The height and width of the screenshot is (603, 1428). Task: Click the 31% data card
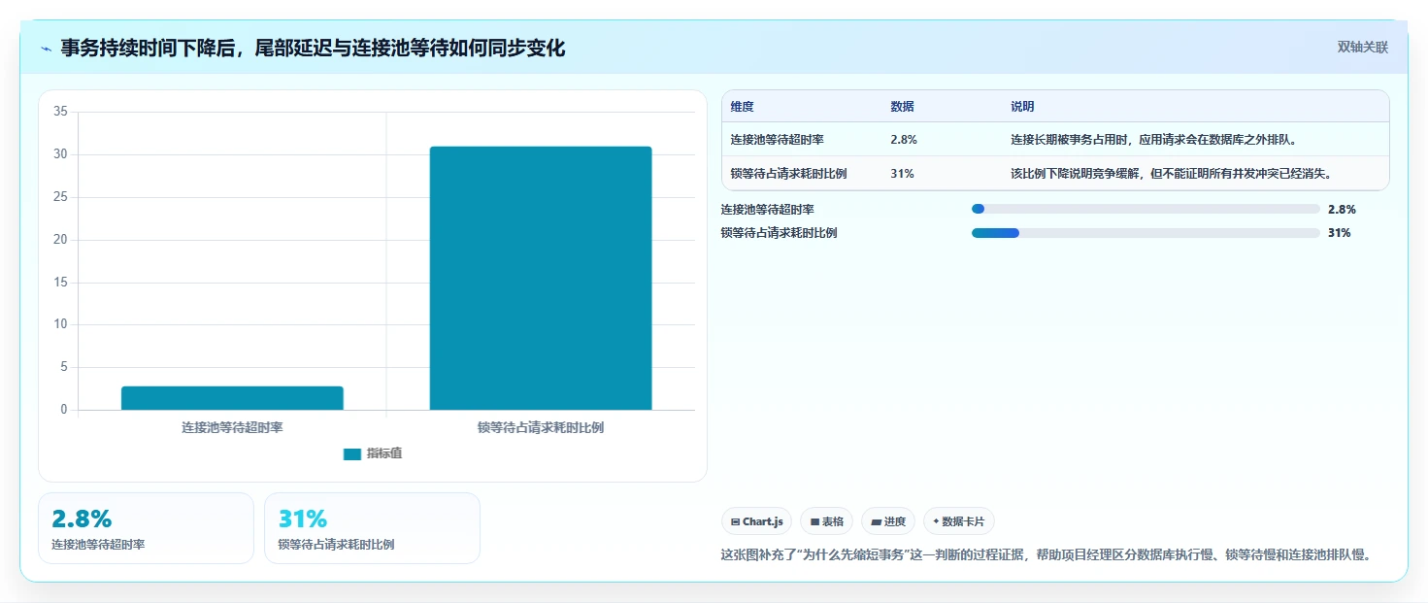[x=372, y=528]
